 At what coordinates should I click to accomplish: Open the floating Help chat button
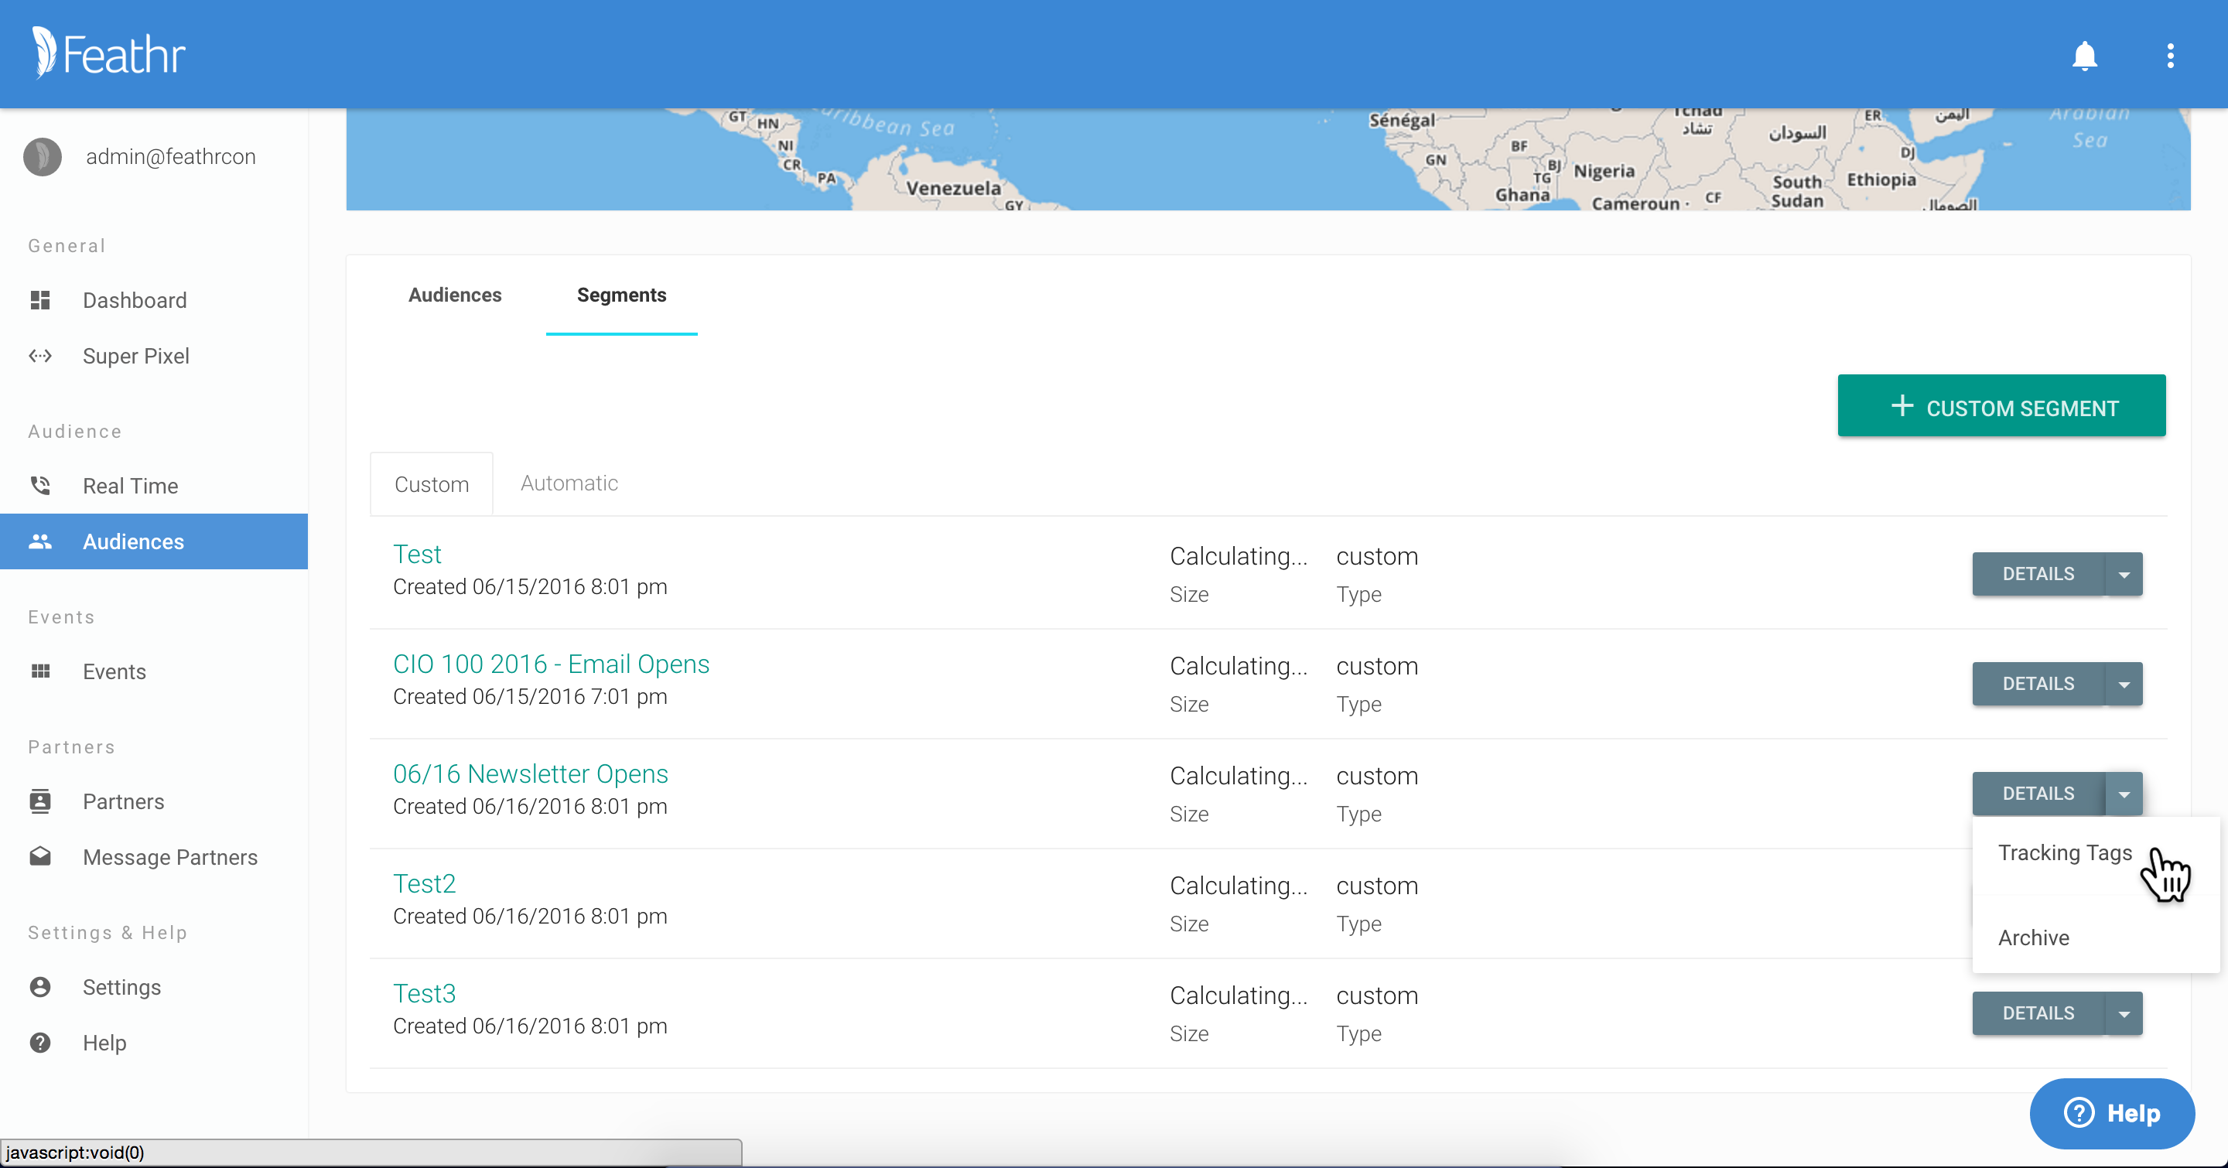[x=2111, y=1114]
